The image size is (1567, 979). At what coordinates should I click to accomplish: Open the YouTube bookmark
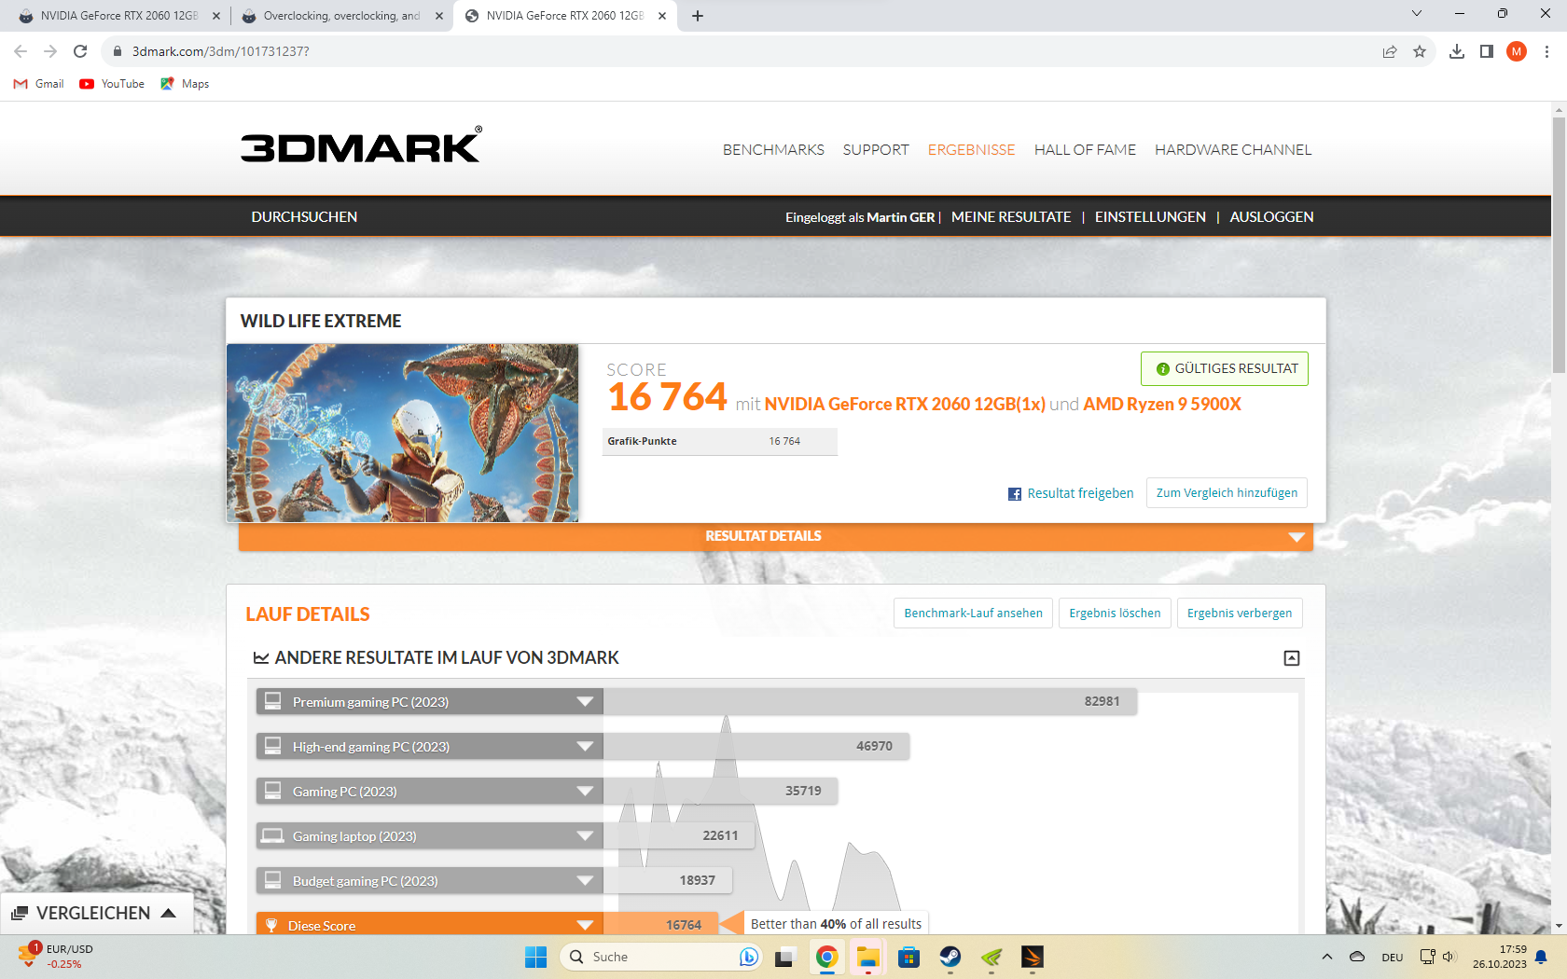tap(112, 84)
